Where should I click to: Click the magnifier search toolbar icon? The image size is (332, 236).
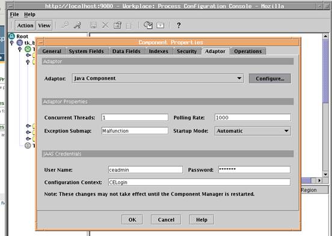(65, 25)
